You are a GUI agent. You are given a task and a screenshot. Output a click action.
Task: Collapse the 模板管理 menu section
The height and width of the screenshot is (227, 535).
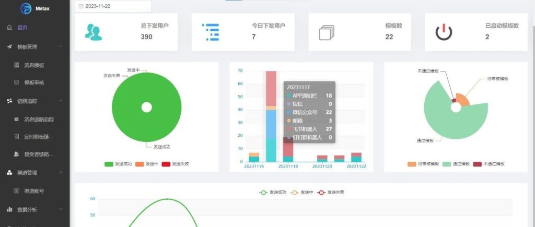pos(61,46)
